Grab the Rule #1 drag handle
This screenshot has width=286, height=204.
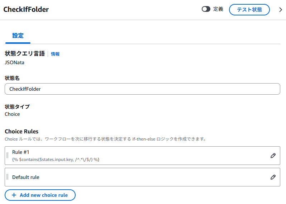pyautogui.click(x=8, y=156)
